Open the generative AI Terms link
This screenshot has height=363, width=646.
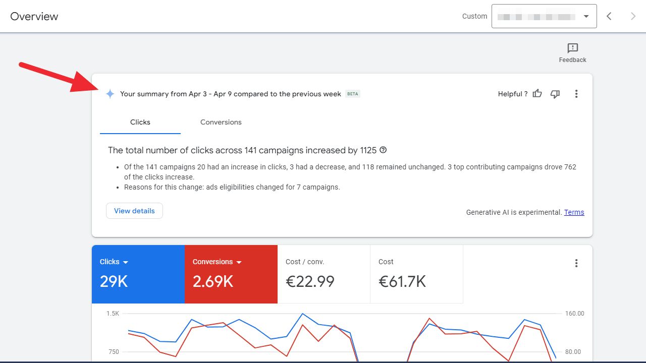pos(574,212)
